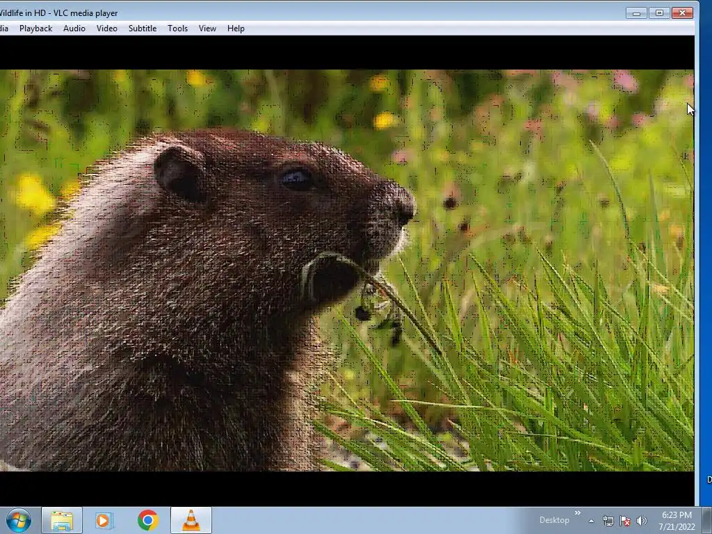Click on the marmot video frame
This screenshot has height=534, width=712.
coord(347,270)
